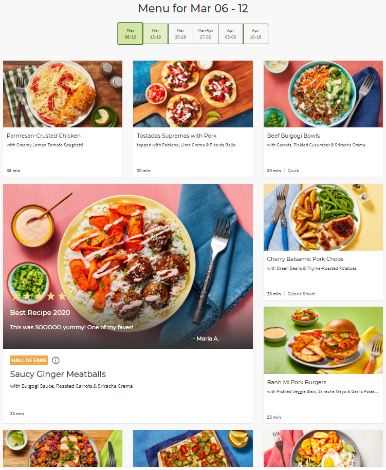Switch to Mar 13-19 menu week
This screenshot has height=470, width=386.
tap(155, 33)
